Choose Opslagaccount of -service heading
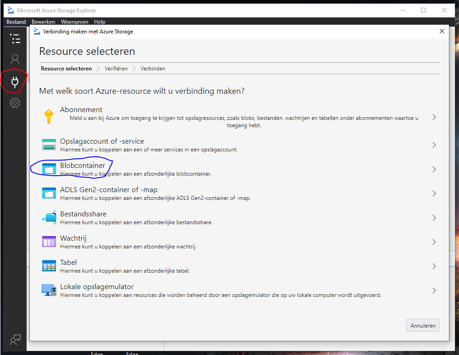 coord(102,141)
